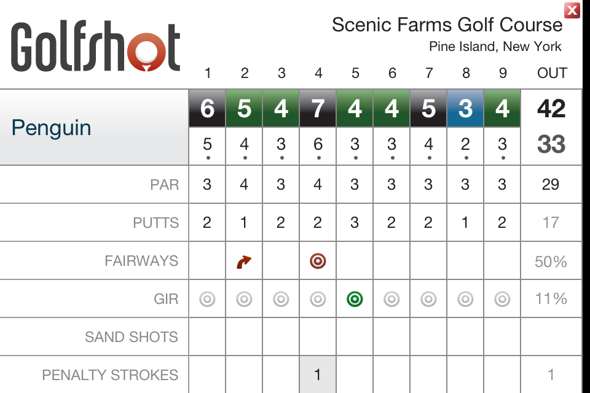Click the GIR icon on hole 8
590x393 pixels.
tap(465, 299)
